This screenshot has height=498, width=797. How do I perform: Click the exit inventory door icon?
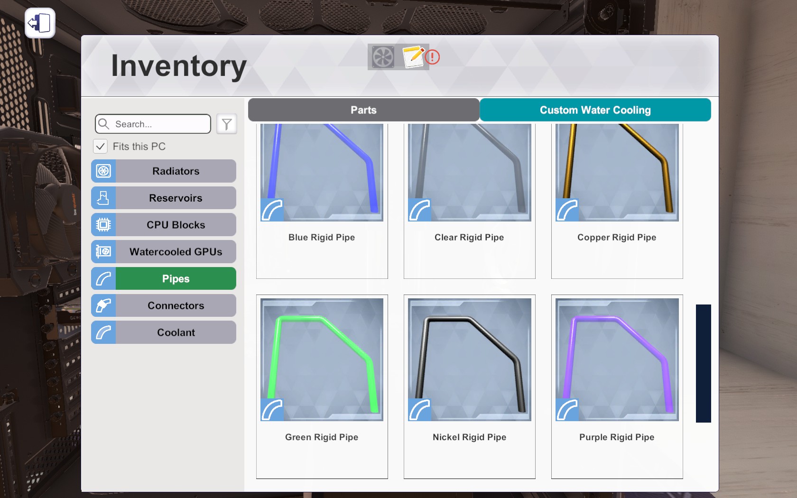[x=40, y=23]
